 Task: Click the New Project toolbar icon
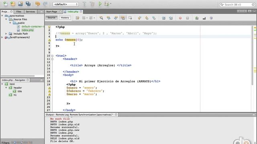[13, 4]
